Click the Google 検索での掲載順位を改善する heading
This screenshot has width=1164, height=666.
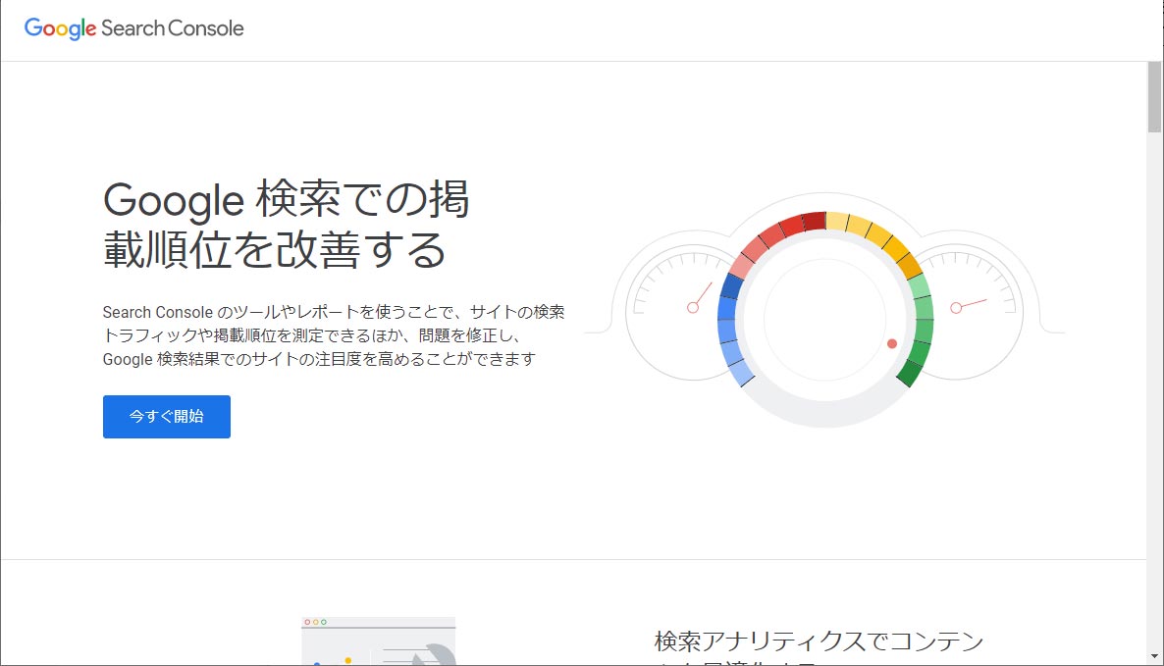pyautogui.click(x=286, y=224)
